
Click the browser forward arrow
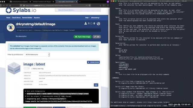4,5
